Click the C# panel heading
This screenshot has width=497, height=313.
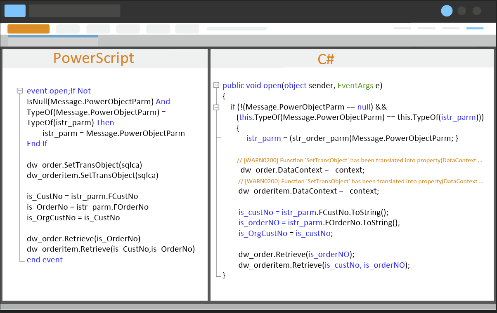(326, 59)
